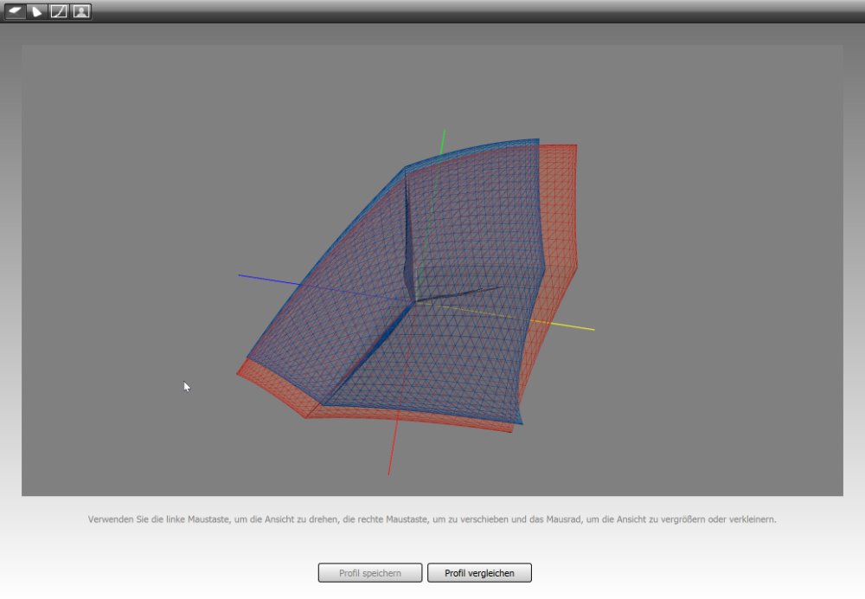Click the red mesh's lower-left corner
865x599 pixels.
tap(239, 372)
